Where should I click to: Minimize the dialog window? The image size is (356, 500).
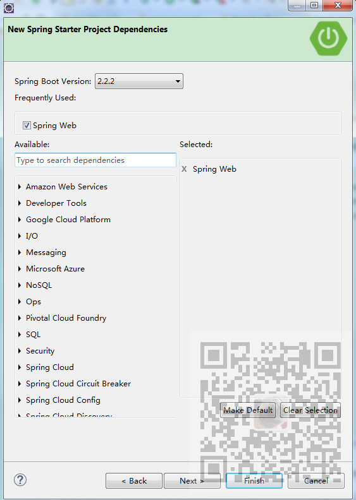coord(297,6)
